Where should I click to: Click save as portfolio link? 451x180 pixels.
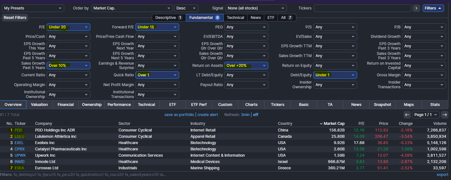[x=179, y=115]
